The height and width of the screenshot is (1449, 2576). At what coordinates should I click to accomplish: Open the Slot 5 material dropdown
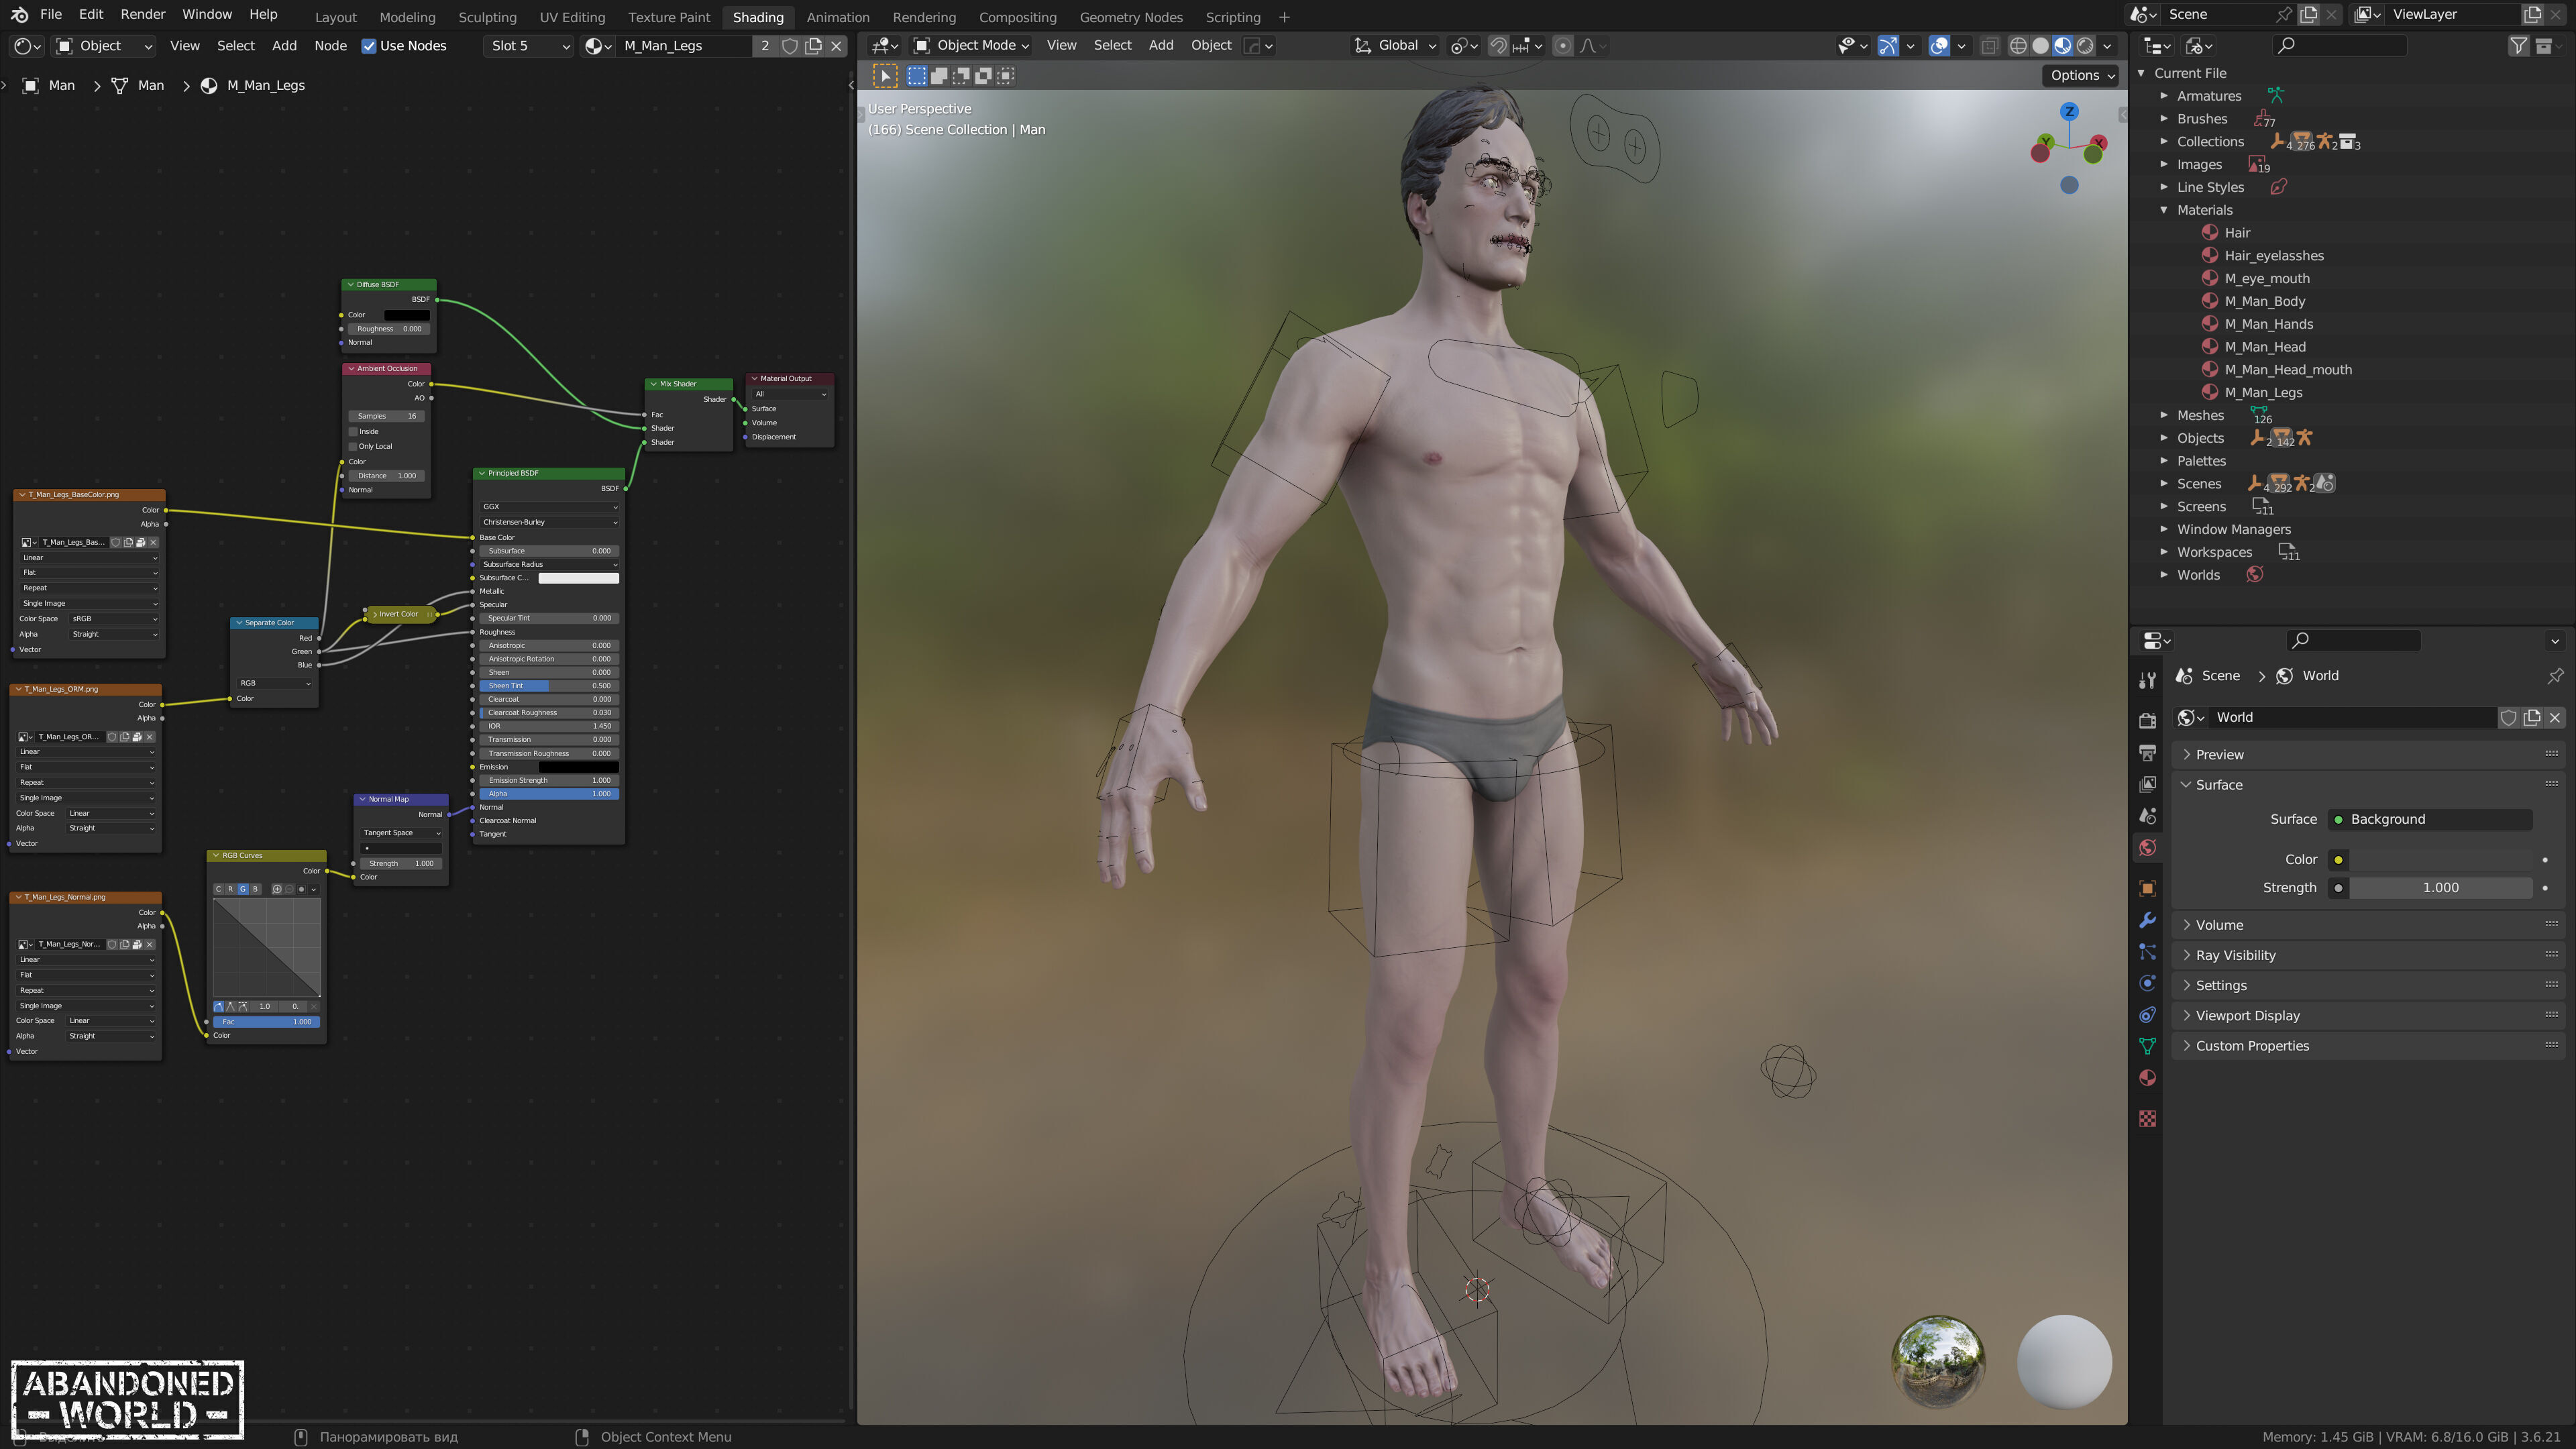529,46
